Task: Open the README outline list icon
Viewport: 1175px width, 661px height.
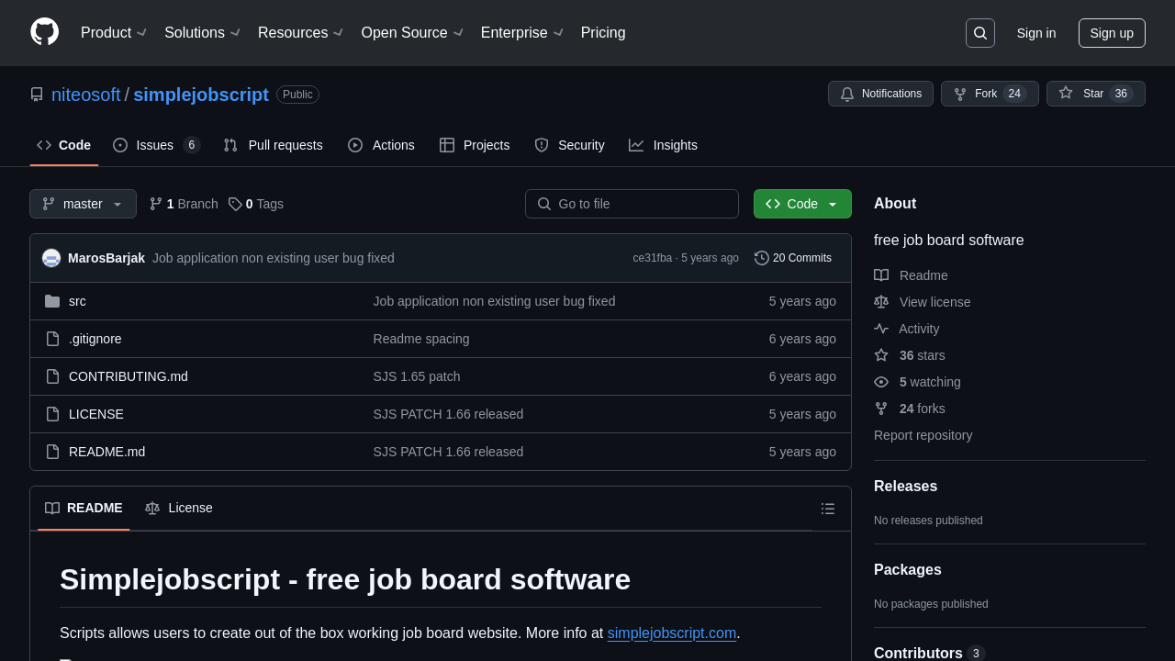Action: [x=827, y=509]
